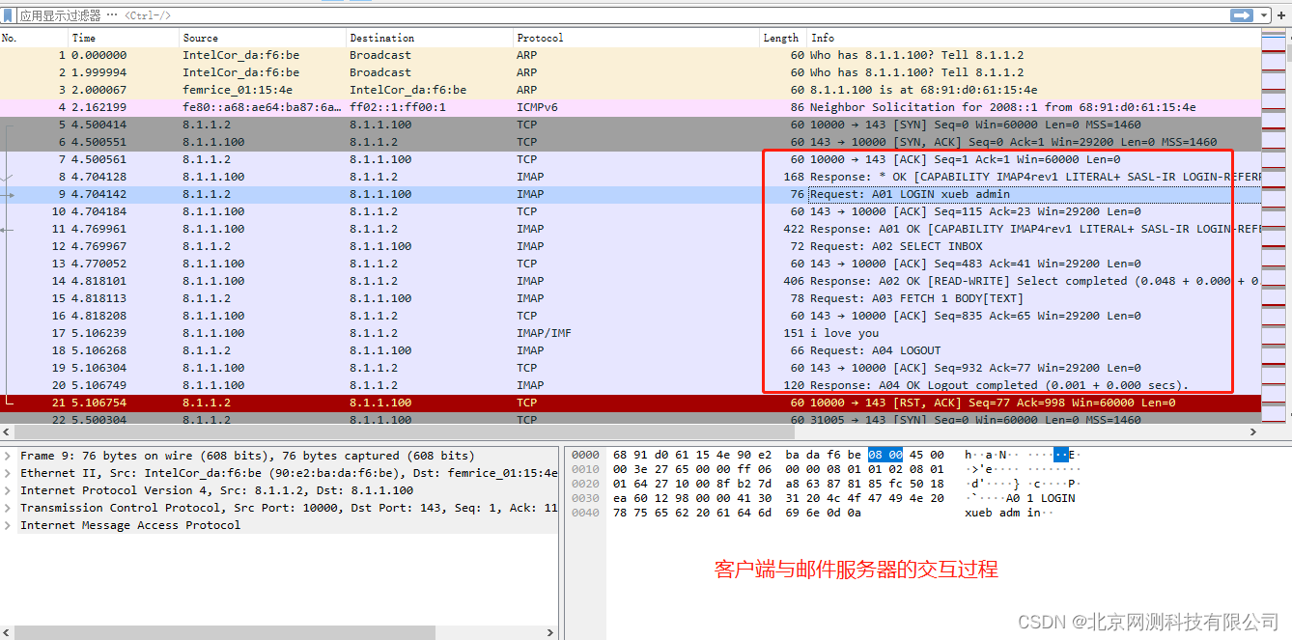Click packet 2 Source IntelCor_da:f6:be cell
1292x640 pixels.
pos(240,72)
